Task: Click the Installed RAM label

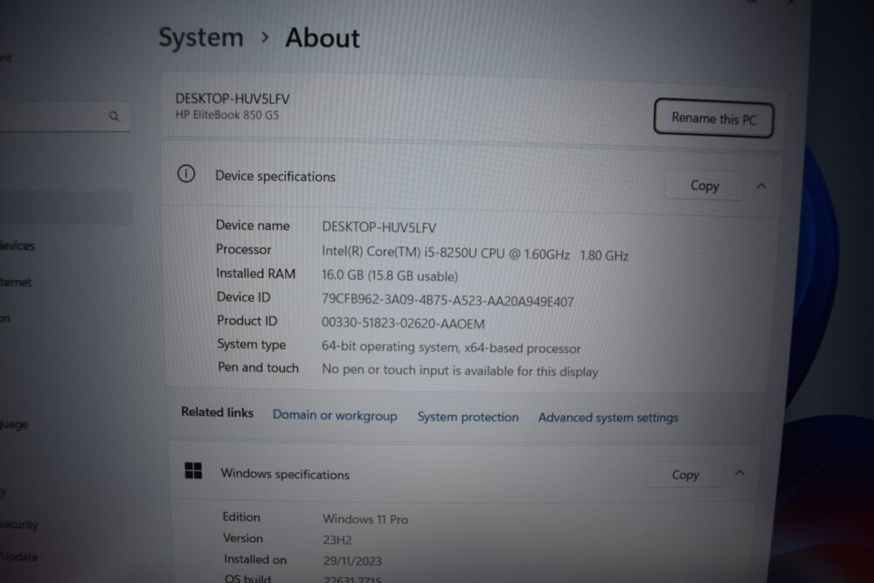Action: click(256, 273)
